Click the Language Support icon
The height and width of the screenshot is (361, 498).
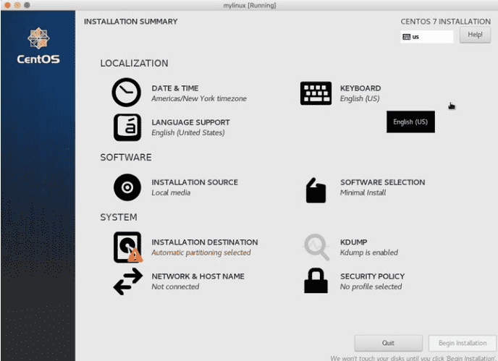click(127, 127)
